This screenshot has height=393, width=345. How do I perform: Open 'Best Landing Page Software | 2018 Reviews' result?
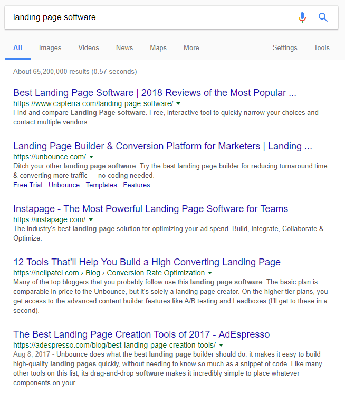click(x=155, y=93)
